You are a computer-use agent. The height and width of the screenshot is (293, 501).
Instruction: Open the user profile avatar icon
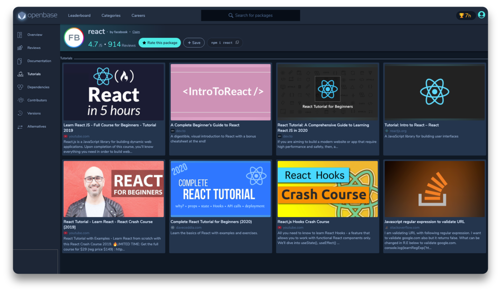481,15
